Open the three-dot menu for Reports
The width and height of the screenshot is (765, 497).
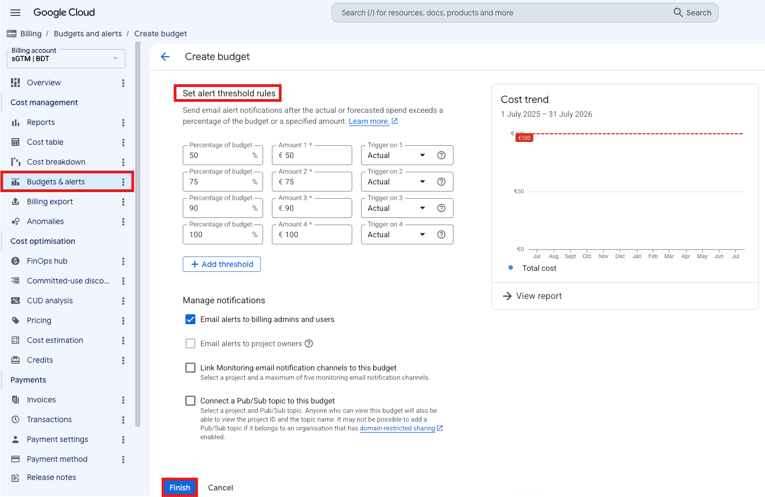(x=123, y=123)
